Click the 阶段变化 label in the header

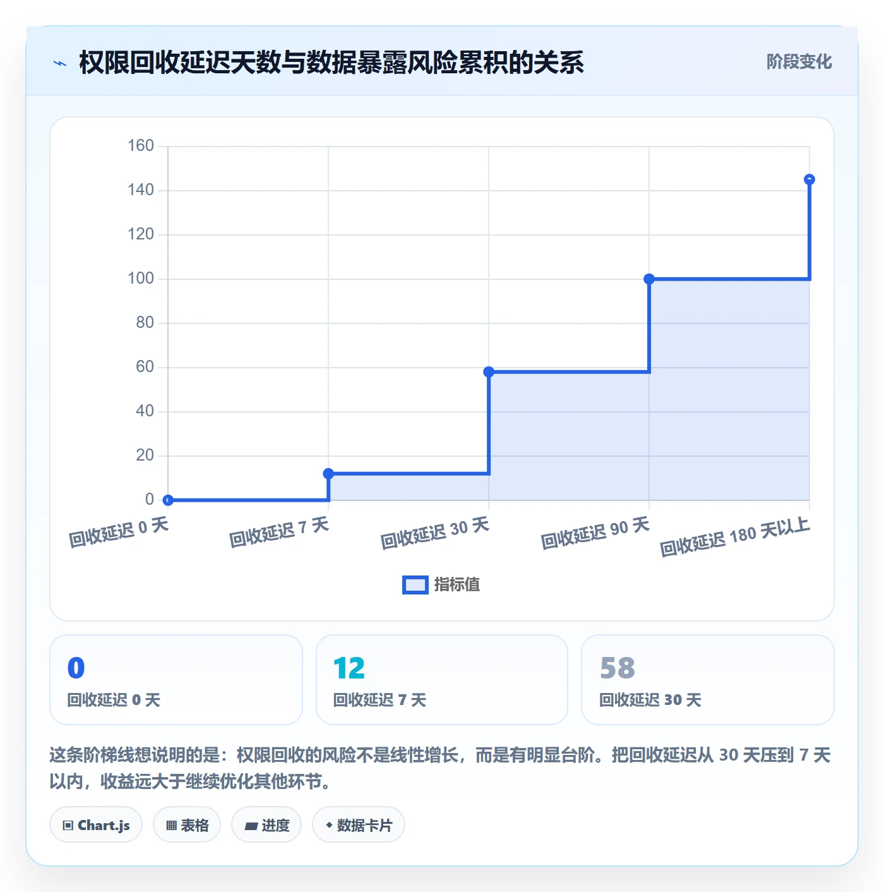(x=799, y=62)
